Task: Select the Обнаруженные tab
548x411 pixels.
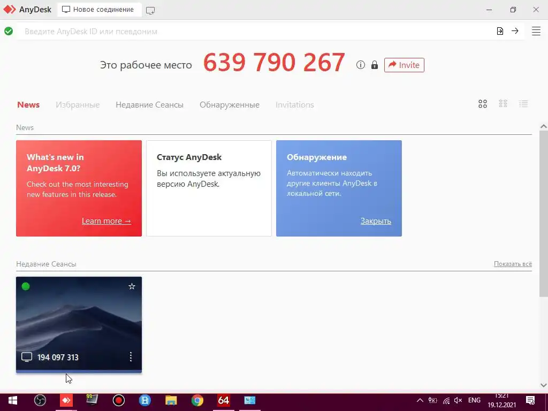Action: [230, 105]
